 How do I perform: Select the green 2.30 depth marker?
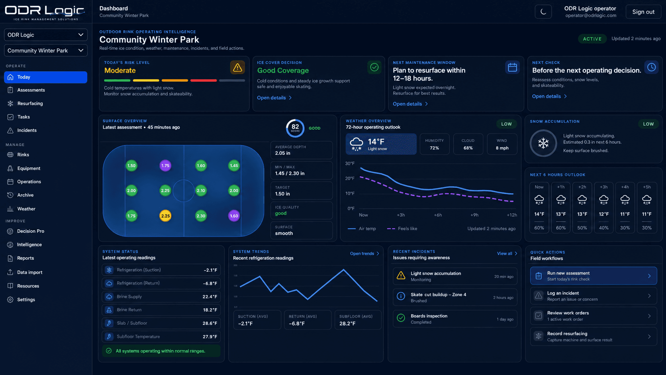click(x=201, y=216)
